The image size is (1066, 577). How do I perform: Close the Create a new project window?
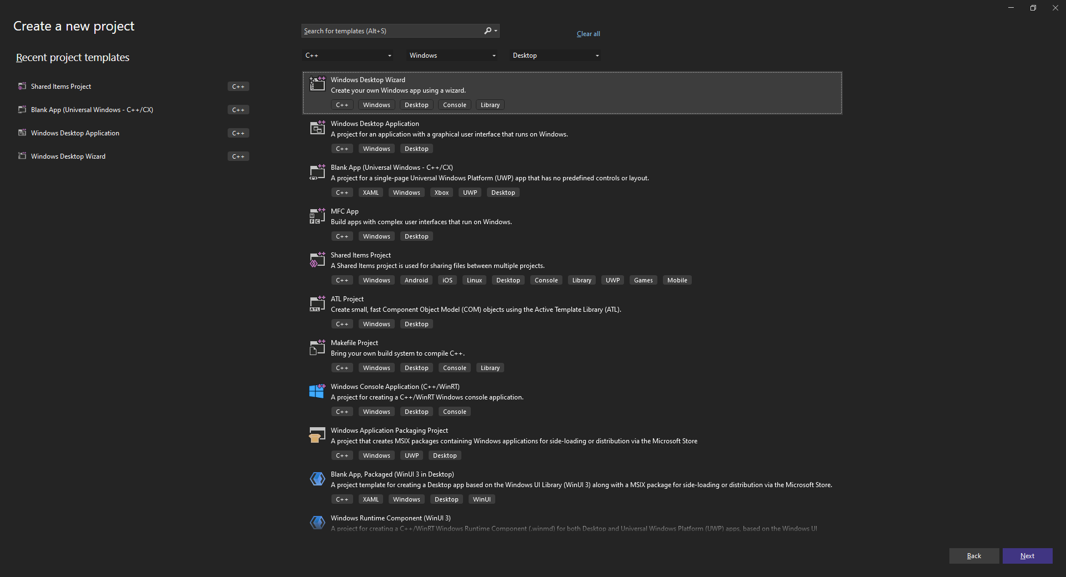[1055, 8]
